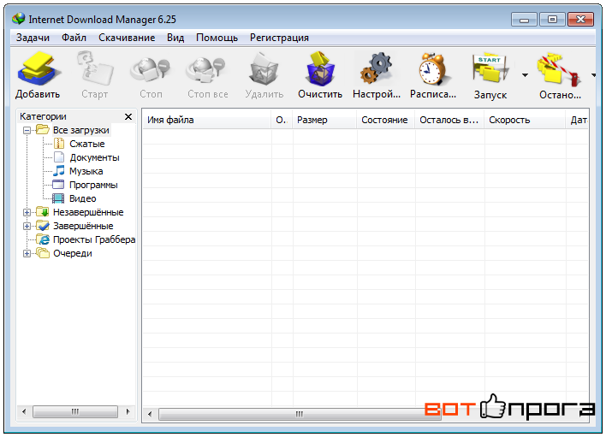
Task: Click the greyed Старт toolbar icon
Action: point(95,68)
